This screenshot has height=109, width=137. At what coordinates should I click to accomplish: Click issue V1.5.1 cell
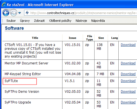[x=70, y=81]
